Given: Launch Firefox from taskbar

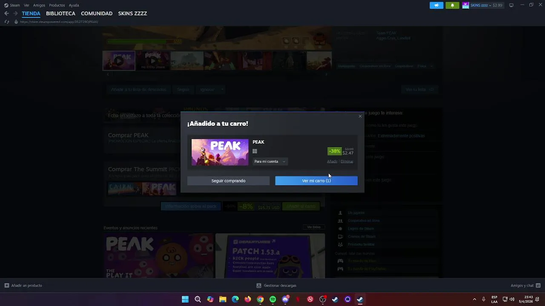Looking at the screenshot, I should point(248,299).
